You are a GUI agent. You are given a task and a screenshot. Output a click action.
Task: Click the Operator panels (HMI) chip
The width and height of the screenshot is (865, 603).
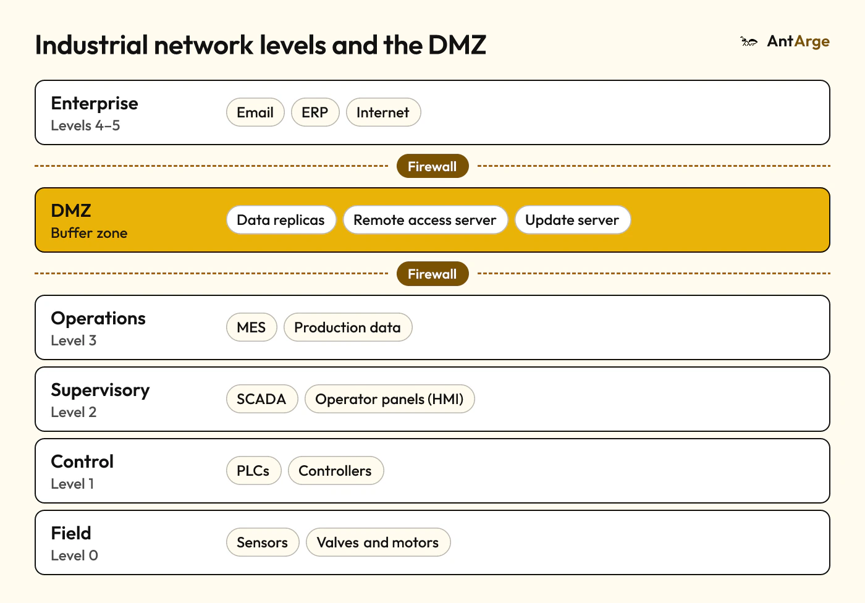(x=390, y=399)
